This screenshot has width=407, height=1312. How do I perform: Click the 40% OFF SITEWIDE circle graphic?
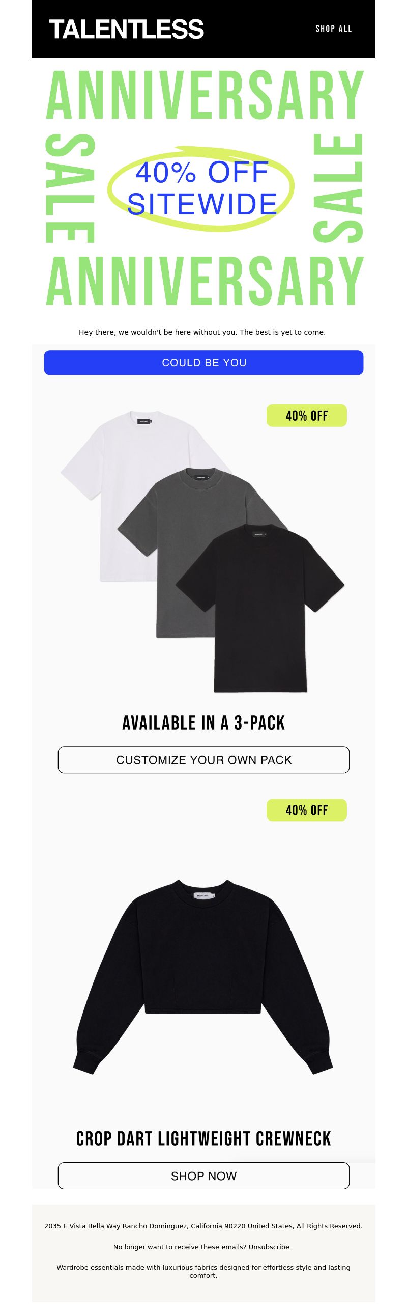(x=201, y=188)
